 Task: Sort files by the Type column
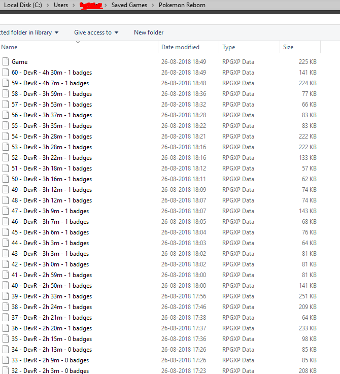click(249, 47)
